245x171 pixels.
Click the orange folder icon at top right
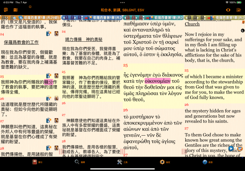[x=239, y=10]
